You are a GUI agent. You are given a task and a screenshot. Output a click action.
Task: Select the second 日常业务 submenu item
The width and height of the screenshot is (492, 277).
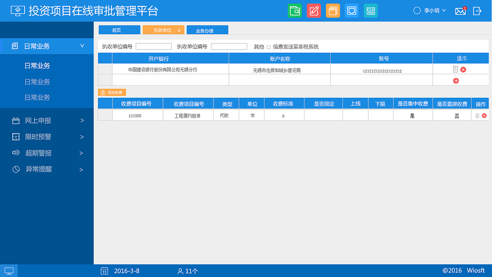37,82
